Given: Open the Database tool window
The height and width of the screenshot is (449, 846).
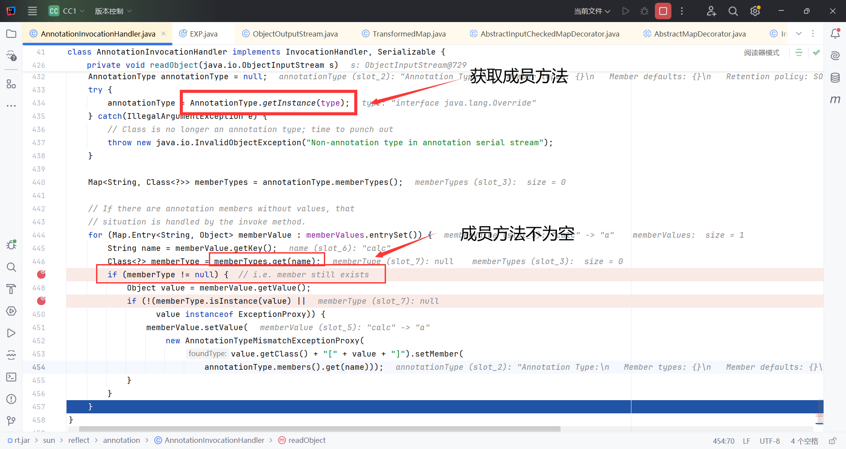Looking at the screenshot, I should (x=835, y=78).
